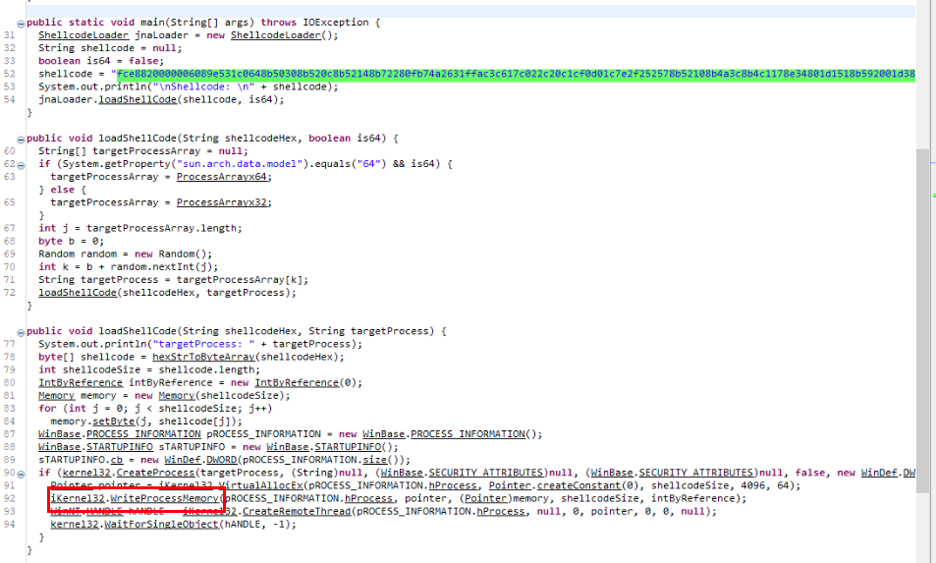The width and height of the screenshot is (936, 563).
Task: Click line number 77 in the gutter
Action: pos(10,344)
